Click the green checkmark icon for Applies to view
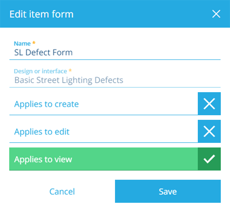Image resolution: width=230 pixels, height=212 pixels. pos(209,159)
